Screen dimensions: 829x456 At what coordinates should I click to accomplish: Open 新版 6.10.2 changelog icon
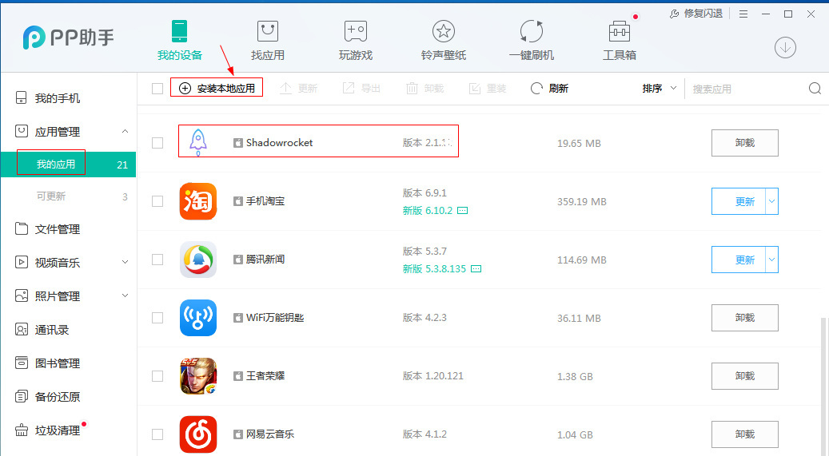tap(462, 210)
